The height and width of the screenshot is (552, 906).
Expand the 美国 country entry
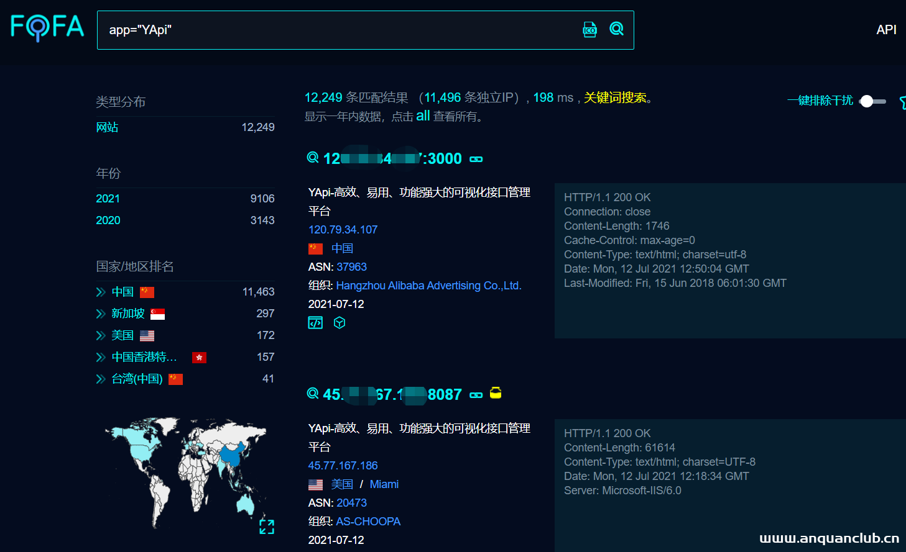tap(101, 336)
